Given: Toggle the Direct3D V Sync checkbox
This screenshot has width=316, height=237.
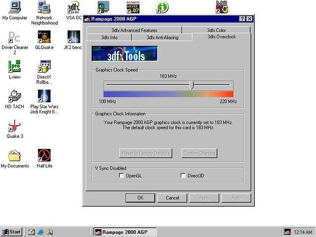Looking at the screenshot, I should [x=183, y=176].
